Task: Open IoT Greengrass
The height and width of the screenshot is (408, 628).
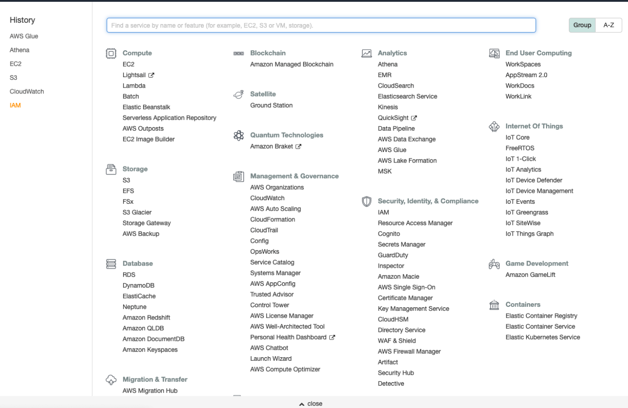Action: [x=527, y=212]
